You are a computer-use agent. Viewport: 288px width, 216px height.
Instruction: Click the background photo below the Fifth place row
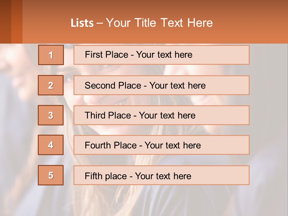pos(144,201)
